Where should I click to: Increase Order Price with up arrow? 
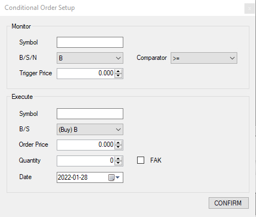(x=118, y=143)
